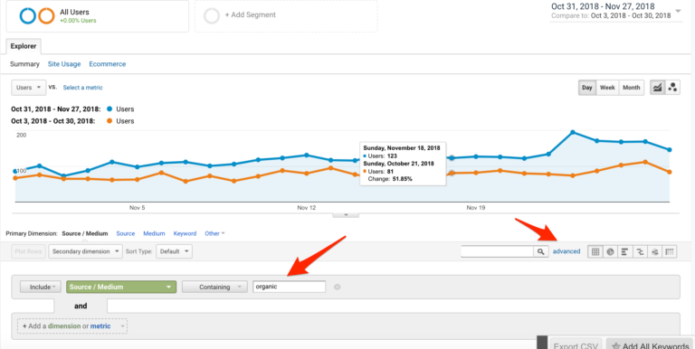
Task: Toggle graph interval to Day
Action: pos(587,88)
